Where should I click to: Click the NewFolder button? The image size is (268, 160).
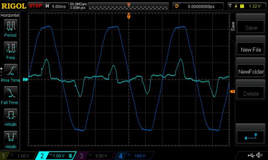coord(250,72)
